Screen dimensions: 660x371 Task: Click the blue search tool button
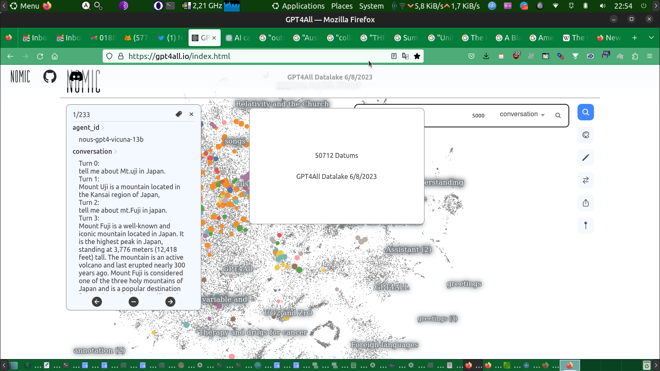586,112
